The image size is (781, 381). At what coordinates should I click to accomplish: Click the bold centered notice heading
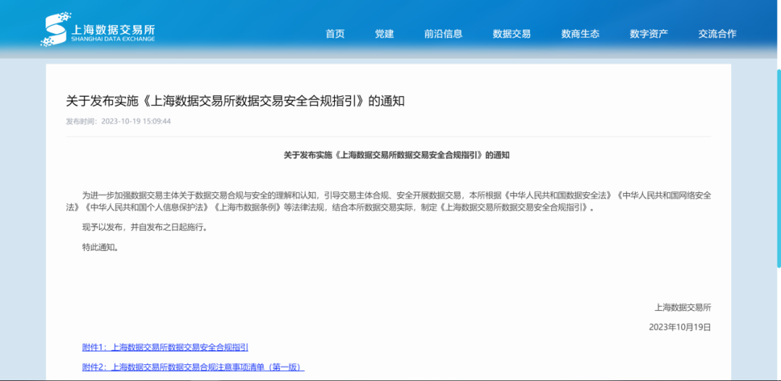[397, 155]
